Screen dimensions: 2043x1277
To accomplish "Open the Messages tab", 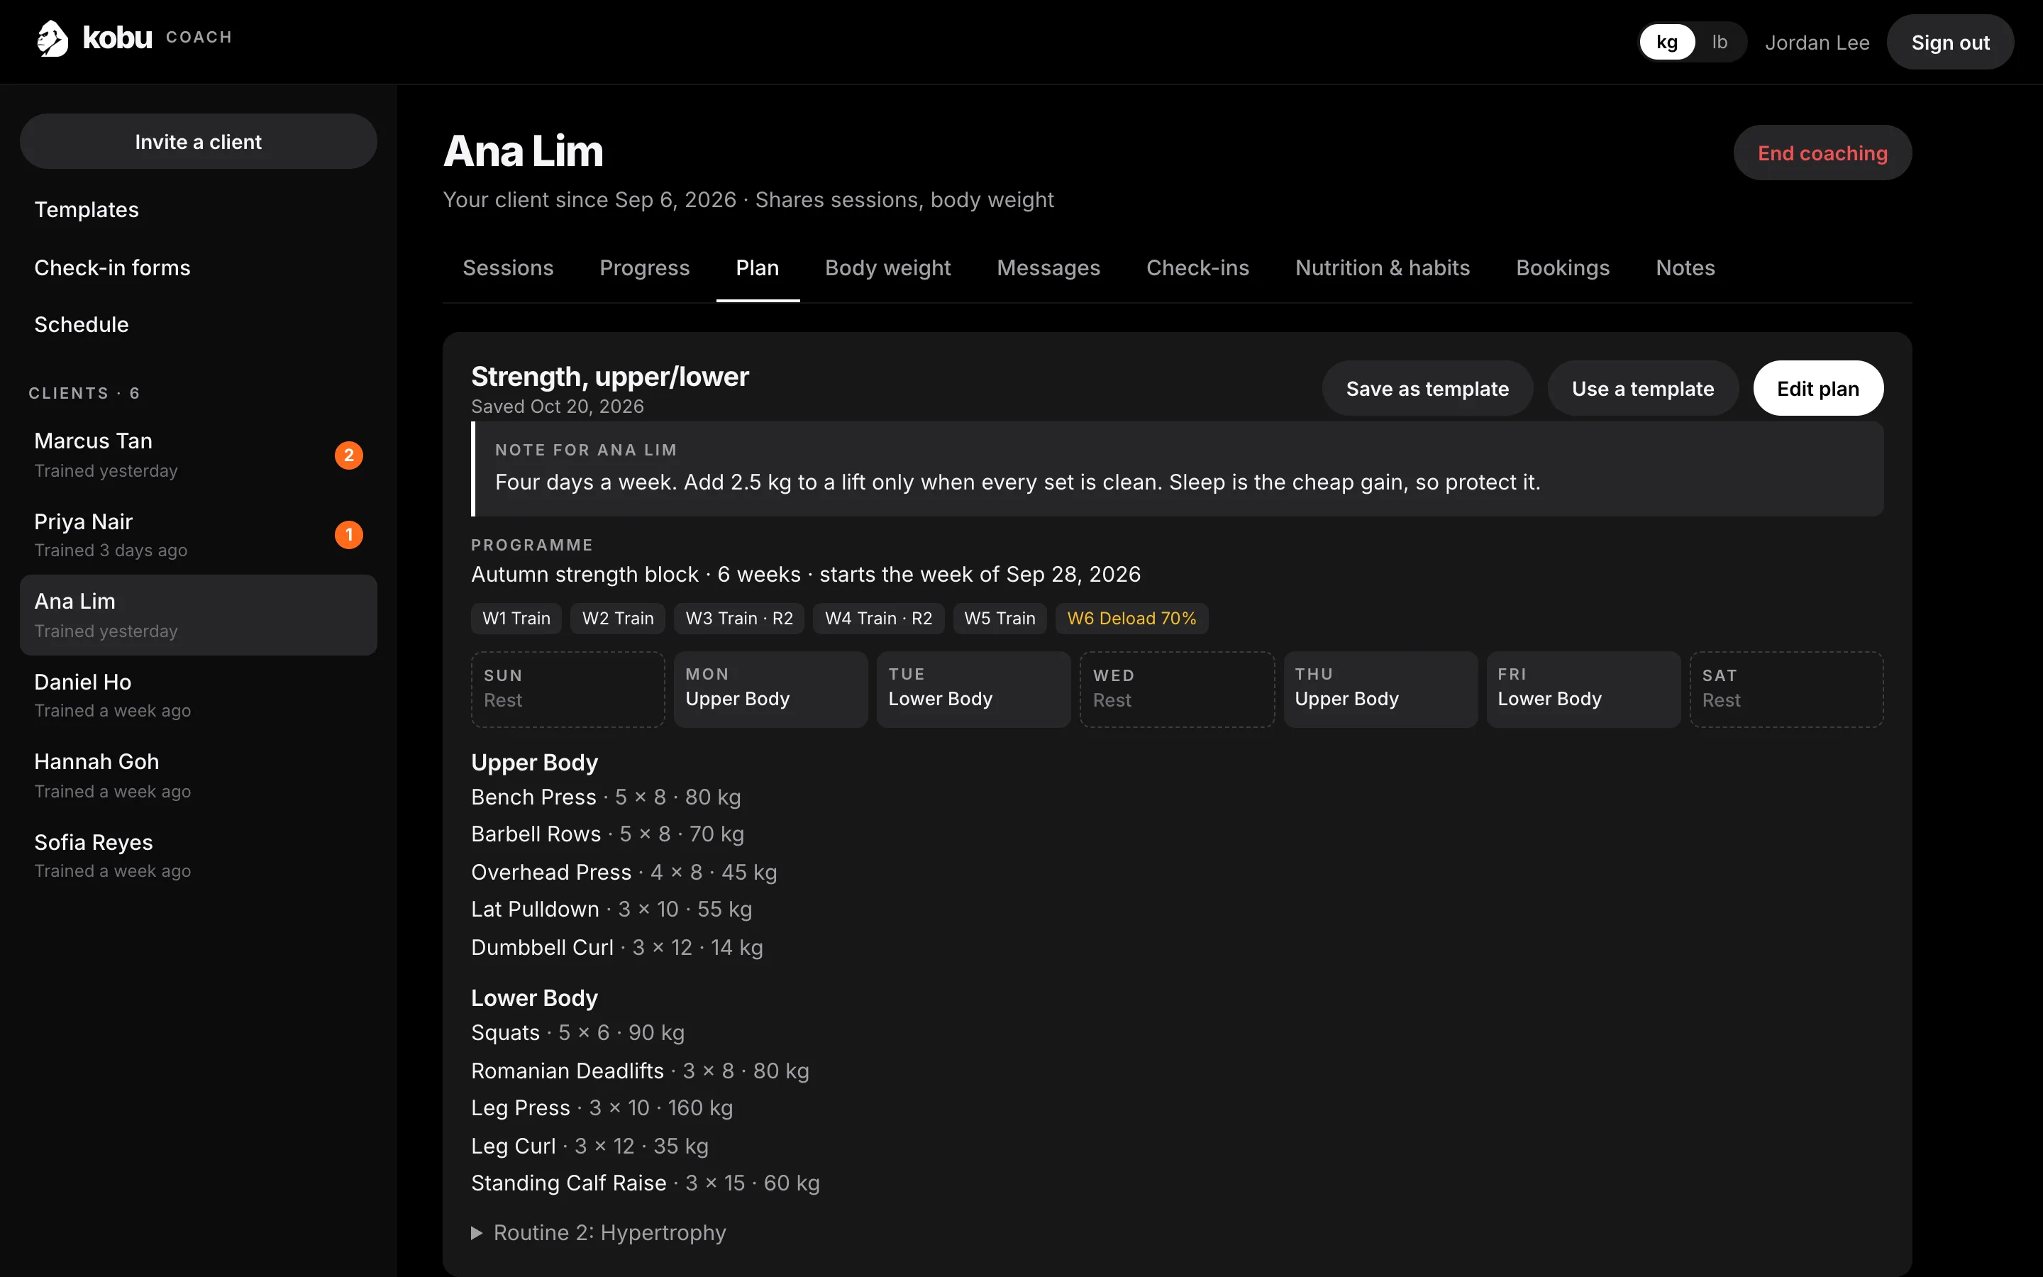I will (1048, 267).
